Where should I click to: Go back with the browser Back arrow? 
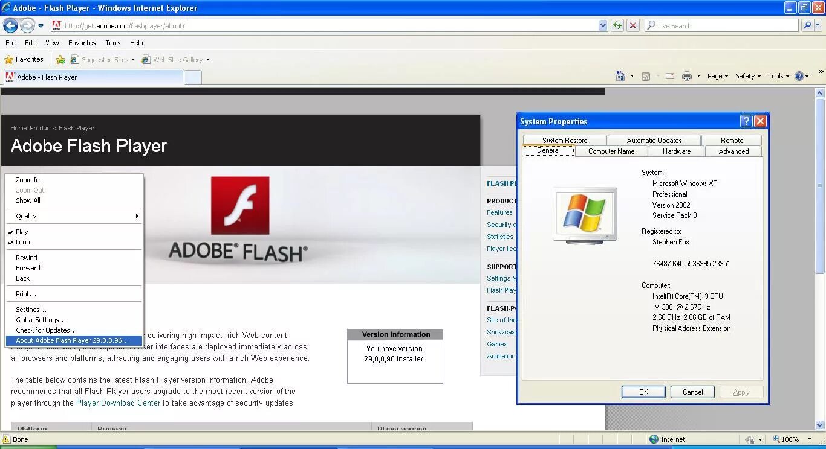click(10, 25)
